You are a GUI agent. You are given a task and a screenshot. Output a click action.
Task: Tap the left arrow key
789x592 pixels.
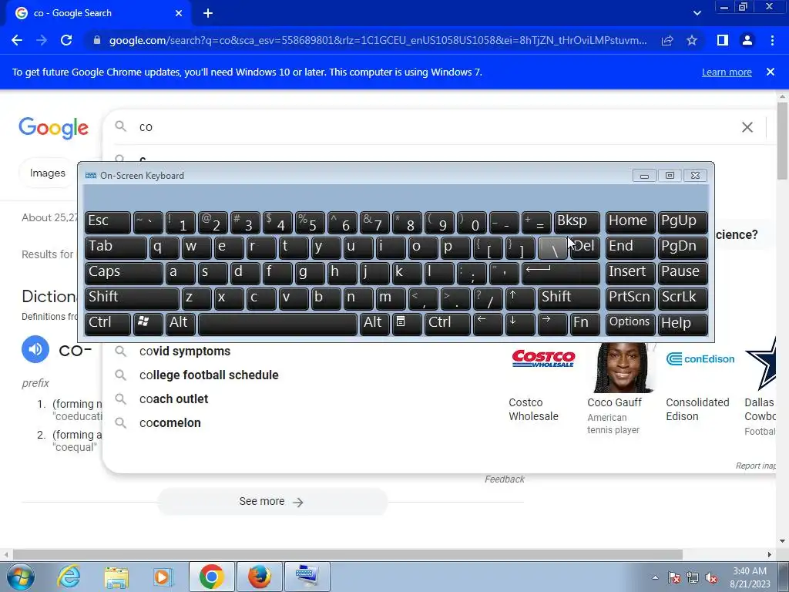tap(488, 324)
